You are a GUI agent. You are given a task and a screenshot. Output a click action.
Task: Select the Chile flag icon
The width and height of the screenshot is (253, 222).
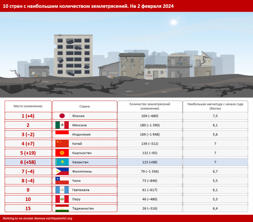62,180
